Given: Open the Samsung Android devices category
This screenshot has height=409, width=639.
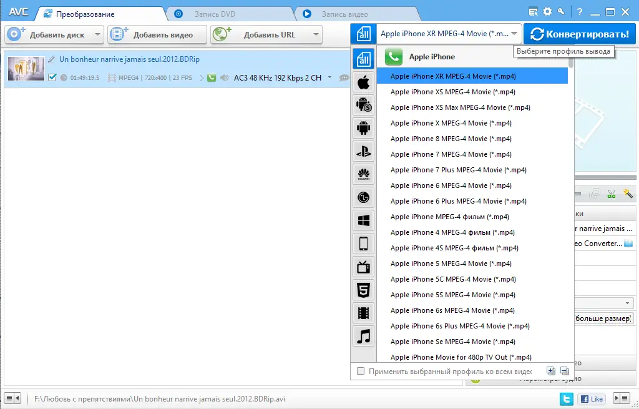Looking at the screenshot, I should pyautogui.click(x=363, y=105).
